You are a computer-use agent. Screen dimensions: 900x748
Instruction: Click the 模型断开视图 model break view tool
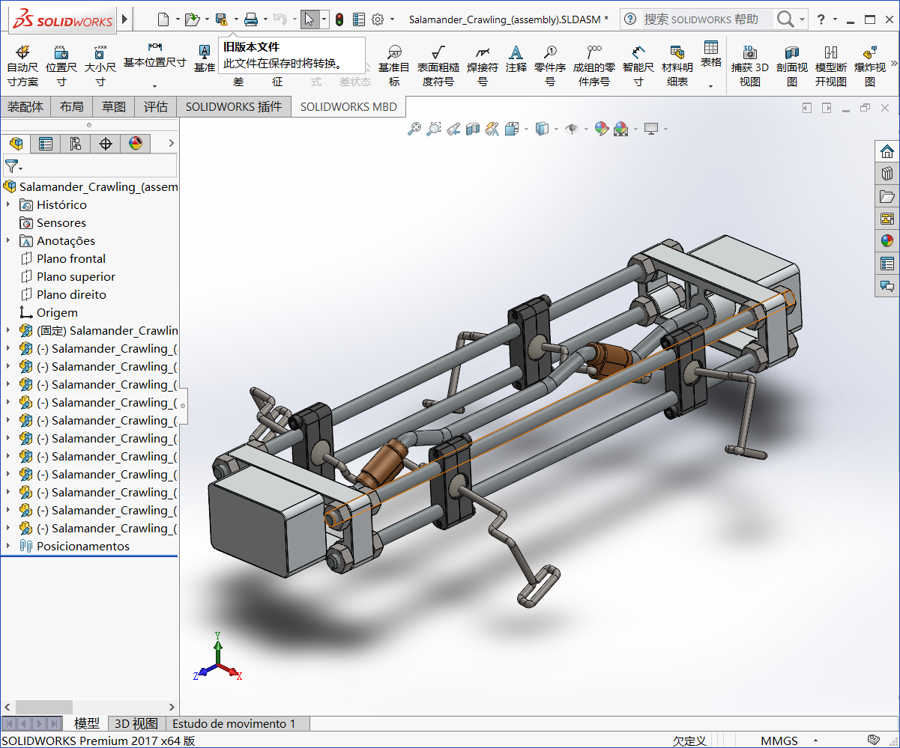(831, 65)
